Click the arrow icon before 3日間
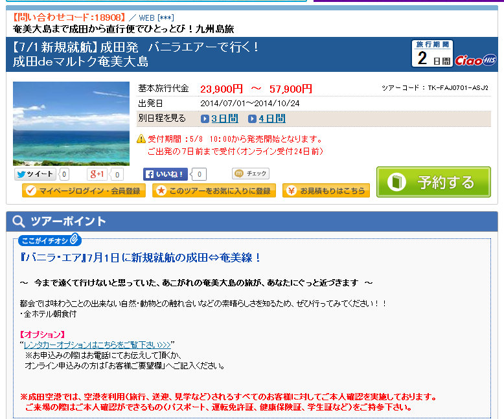The height and width of the screenshot is (419, 504). (x=205, y=119)
